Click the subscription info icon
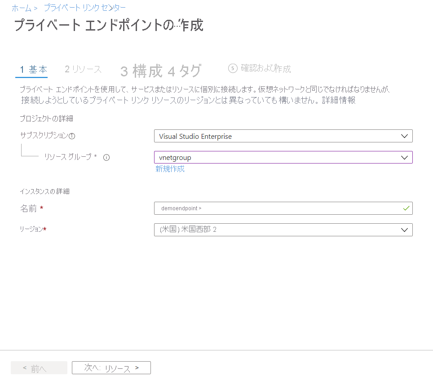Image resolution: width=433 pixels, height=385 pixels. tap(72, 136)
